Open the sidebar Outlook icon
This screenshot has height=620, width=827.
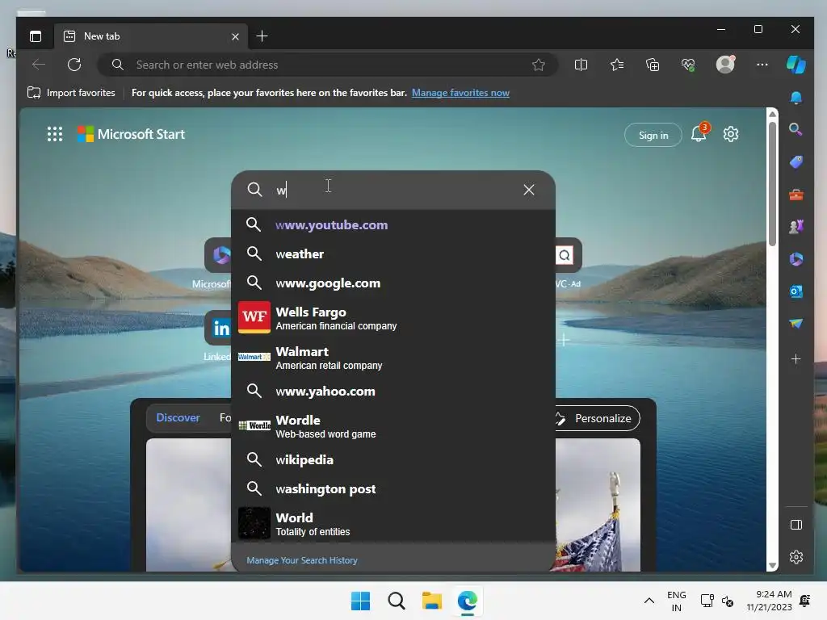(x=796, y=291)
